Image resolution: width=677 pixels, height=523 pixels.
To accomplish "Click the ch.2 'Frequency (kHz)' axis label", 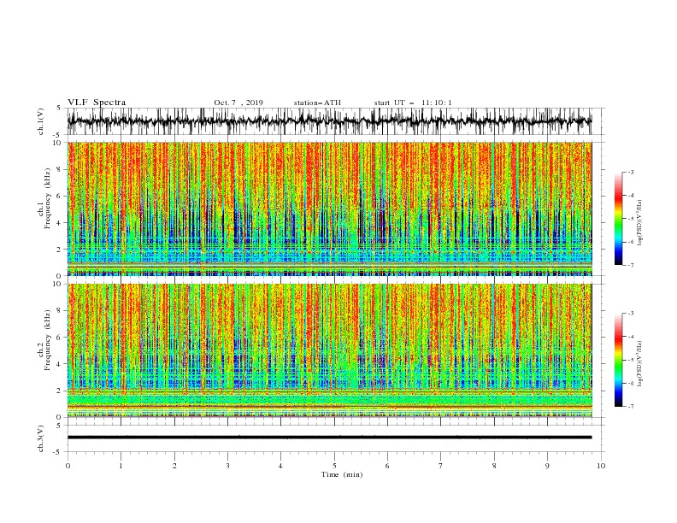I will tap(48, 340).
